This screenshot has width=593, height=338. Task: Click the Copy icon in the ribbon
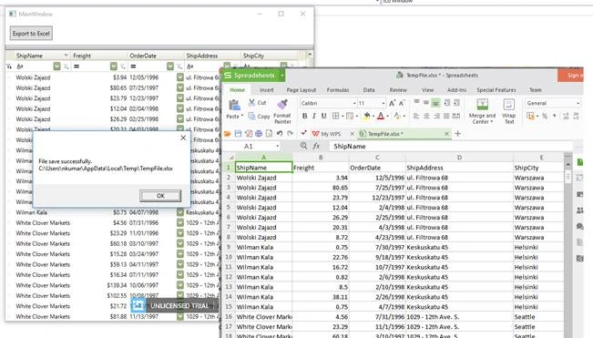(252, 116)
